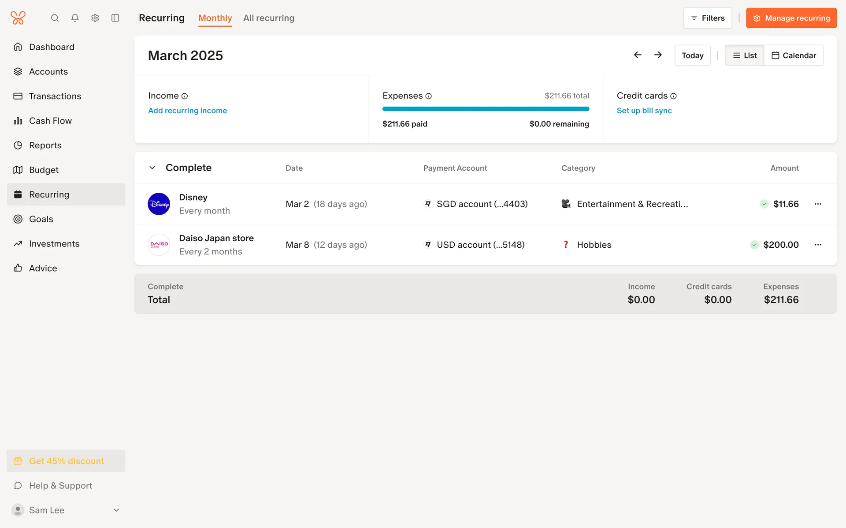Switch to All recurring tab
Viewport: 846px width, 528px height.
pyautogui.click(x=269, y=18)
